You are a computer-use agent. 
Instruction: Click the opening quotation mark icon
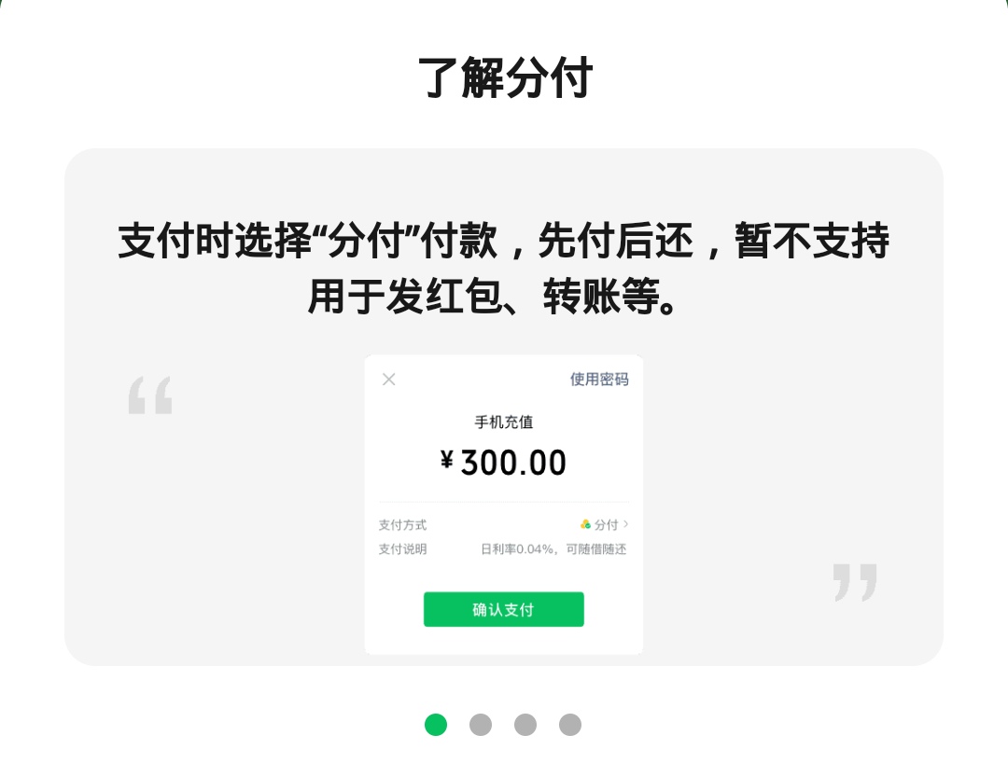tap(150, 395)
